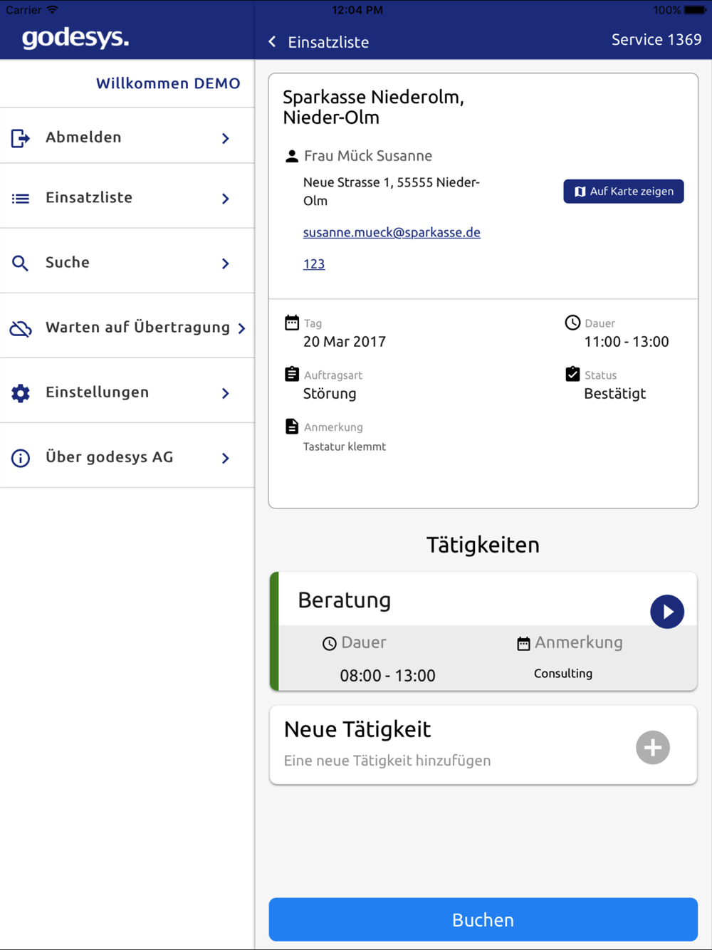Screen dimensions: 712x950
Task: Start the Beratung activity play button
Action: [x=667, y=612]
